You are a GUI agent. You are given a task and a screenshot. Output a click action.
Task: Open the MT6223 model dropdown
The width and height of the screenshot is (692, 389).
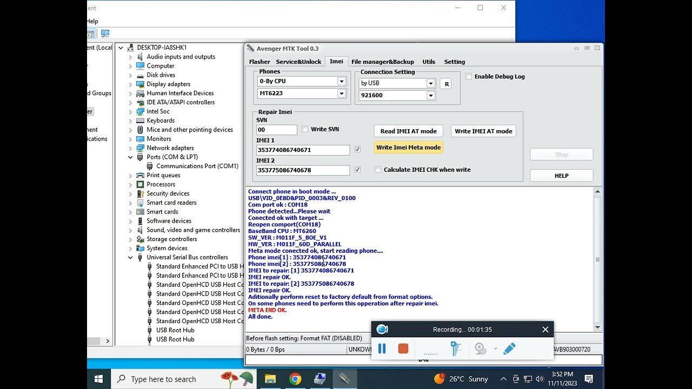click(x=342, y=93)
